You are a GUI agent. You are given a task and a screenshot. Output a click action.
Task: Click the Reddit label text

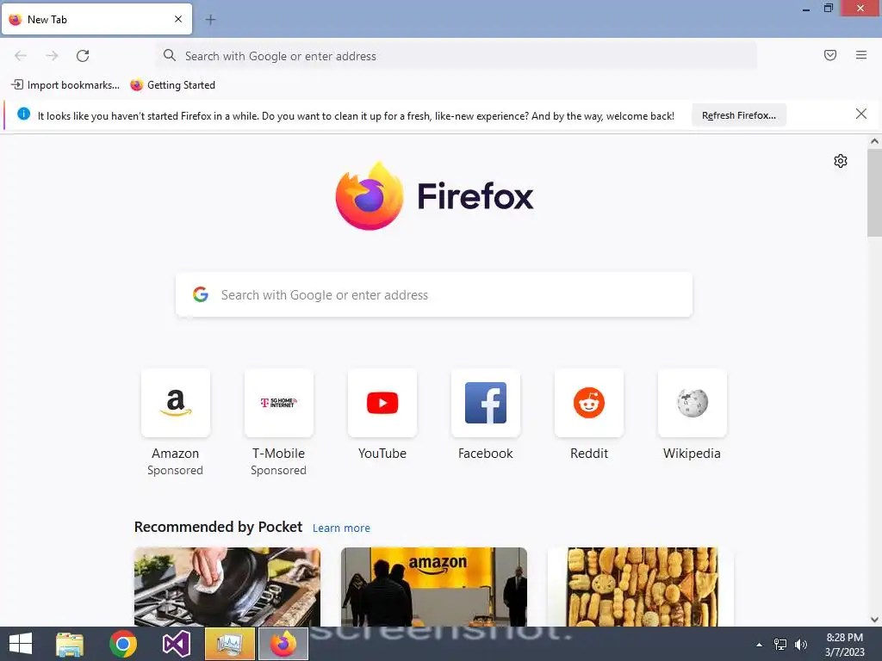click(x=589, y=454)
